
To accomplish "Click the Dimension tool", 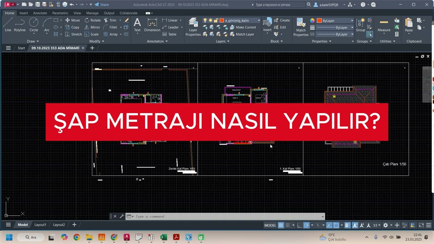I will (152, 25).
